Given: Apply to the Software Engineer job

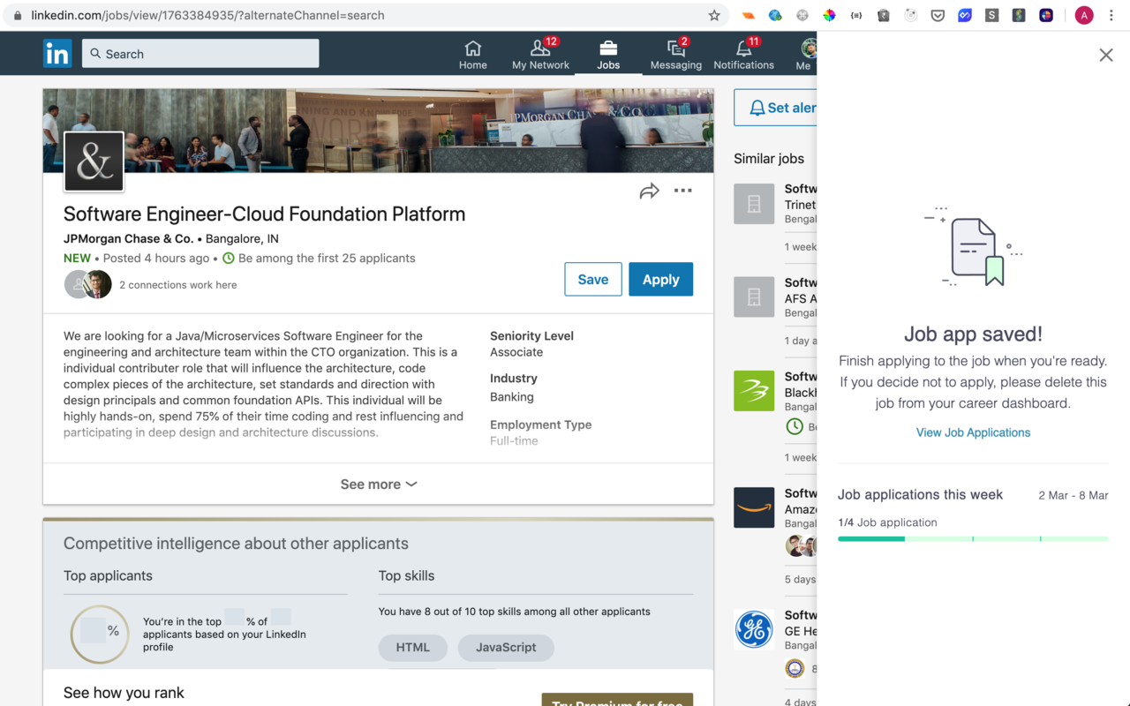Looking at the screenshot, I should pyautogui.click(x=660, y=279).
